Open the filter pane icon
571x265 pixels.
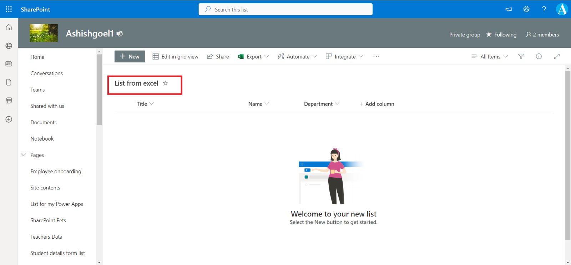(x=521, y=56)
